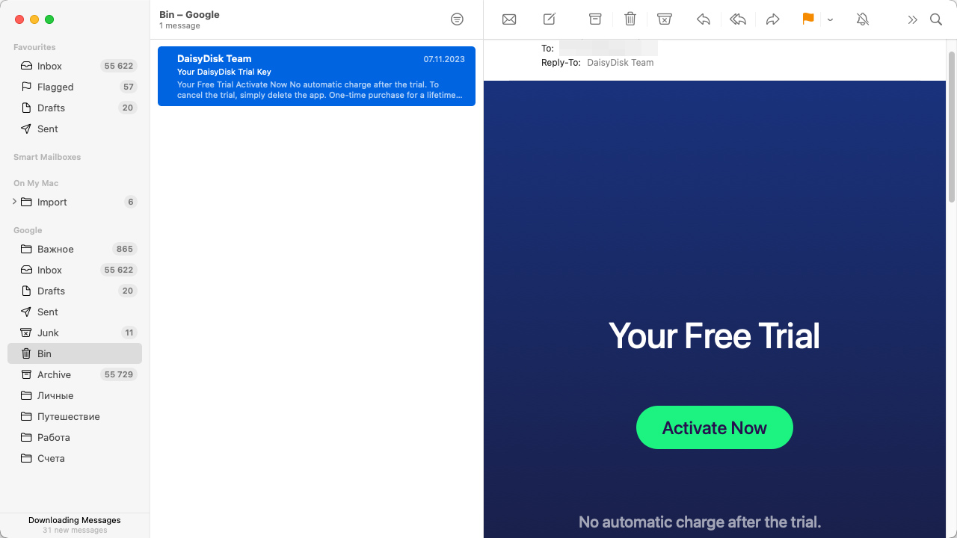Screen dimensions: 957x538
Task: Open the Junk mailbox in the sidebar
Action: pyautogui.click(x=49, y=333)
